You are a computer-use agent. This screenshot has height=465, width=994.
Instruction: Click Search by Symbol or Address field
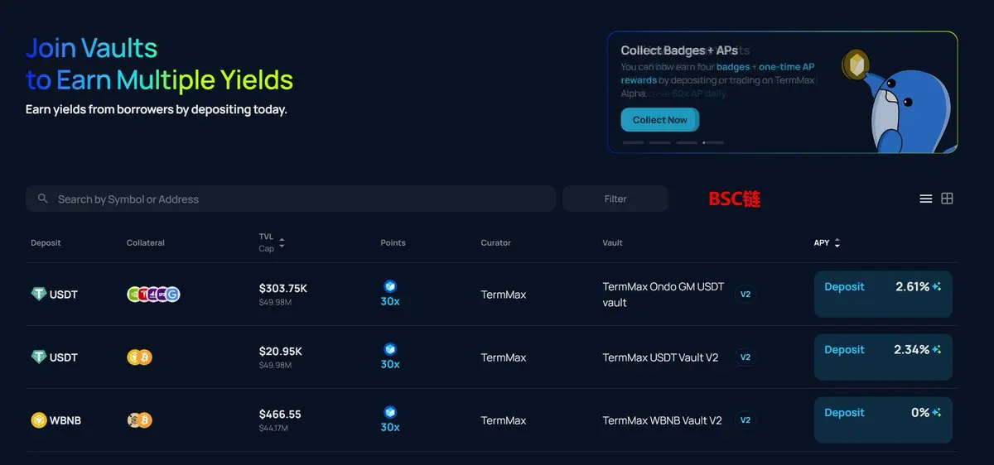pos(291,199)
